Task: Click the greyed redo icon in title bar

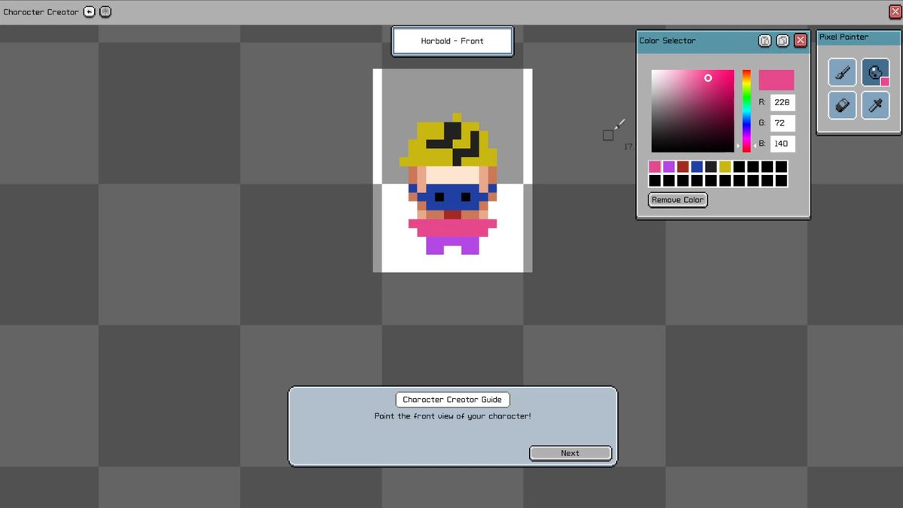Action: pos(106,12)
